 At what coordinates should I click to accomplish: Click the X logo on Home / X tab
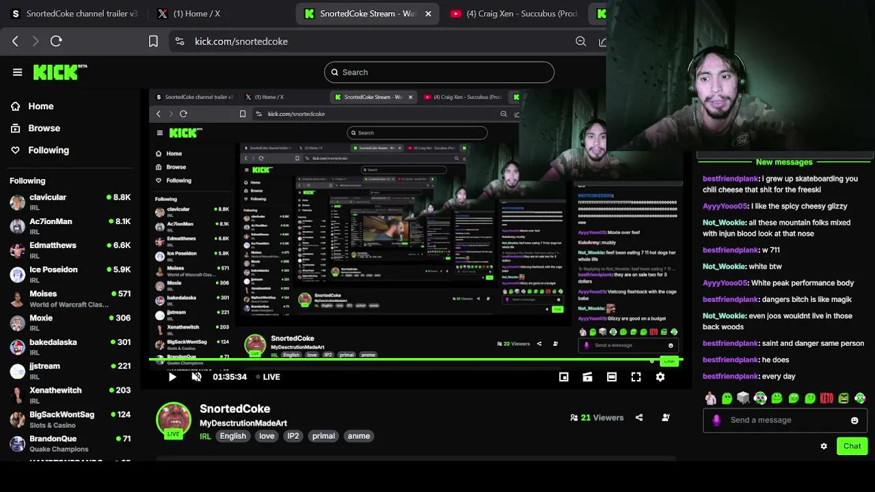[x=162, y=13]
